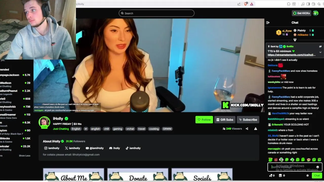Open iamiholly X profile link
324x182 pixels.
point(72,148)
